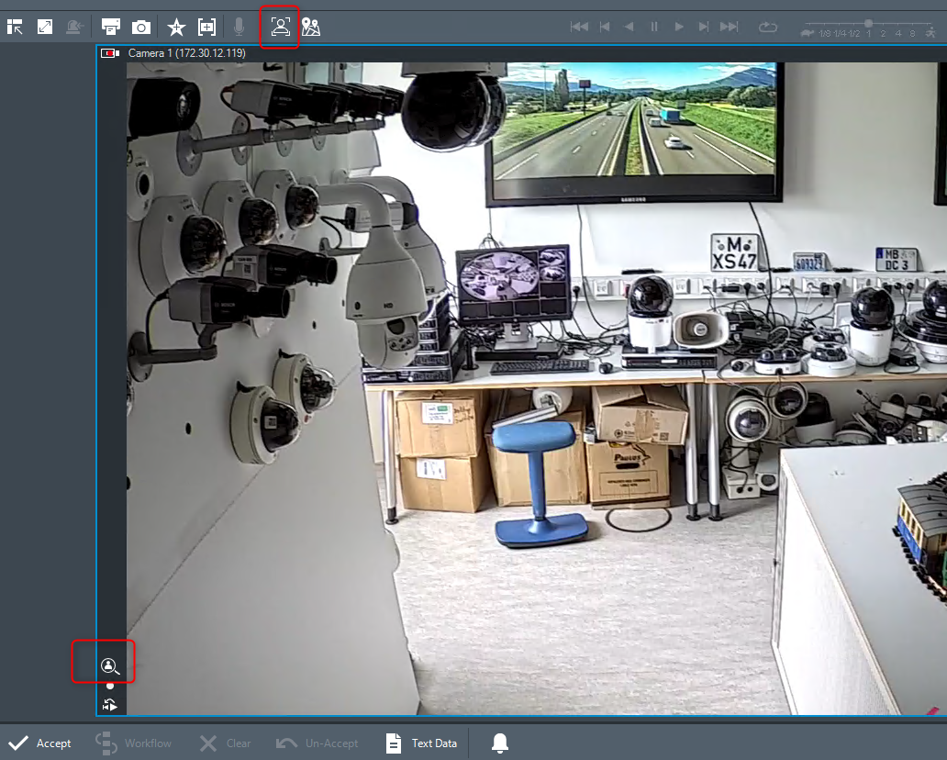This screenshot has height=760, width=947.
Task: Play the video forward
Action: click(x=679, y=27)
